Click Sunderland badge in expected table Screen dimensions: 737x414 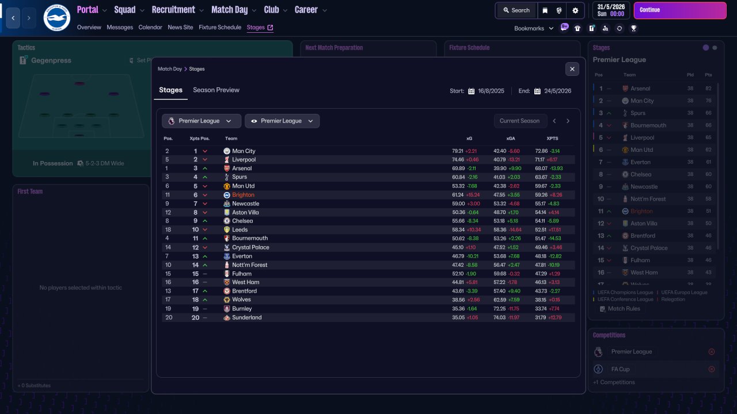[x=227, y=317]
